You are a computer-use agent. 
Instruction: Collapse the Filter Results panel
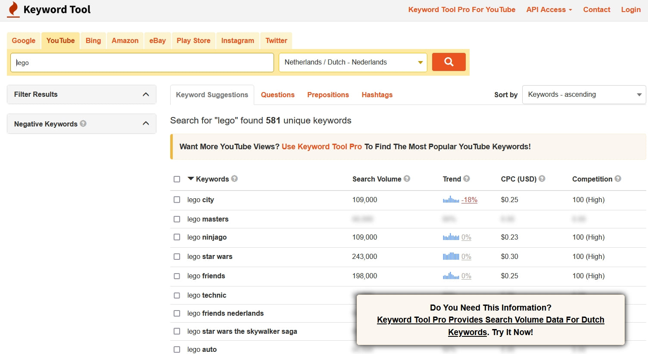pos(146,94)
